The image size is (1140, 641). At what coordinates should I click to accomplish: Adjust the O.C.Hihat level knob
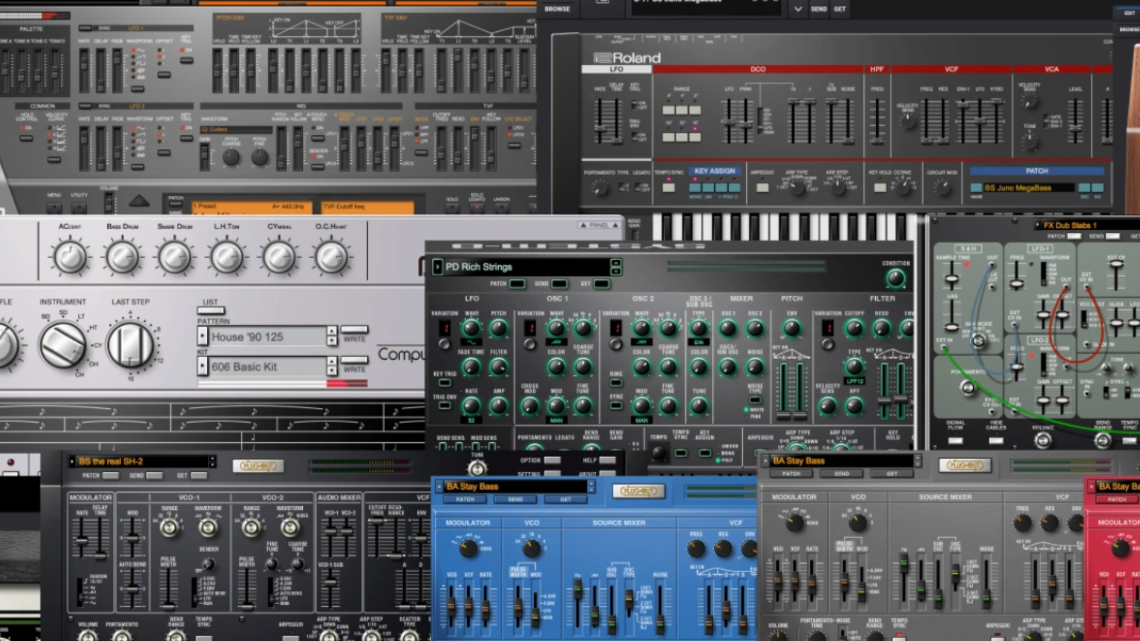tap(331, 257)
